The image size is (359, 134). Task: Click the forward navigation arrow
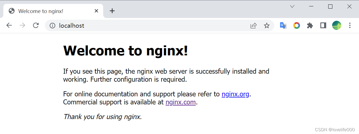(22, 25)
